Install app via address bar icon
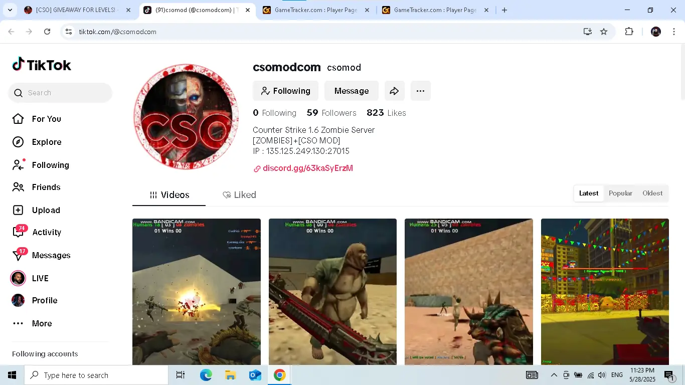 click(x=588, y=32)
